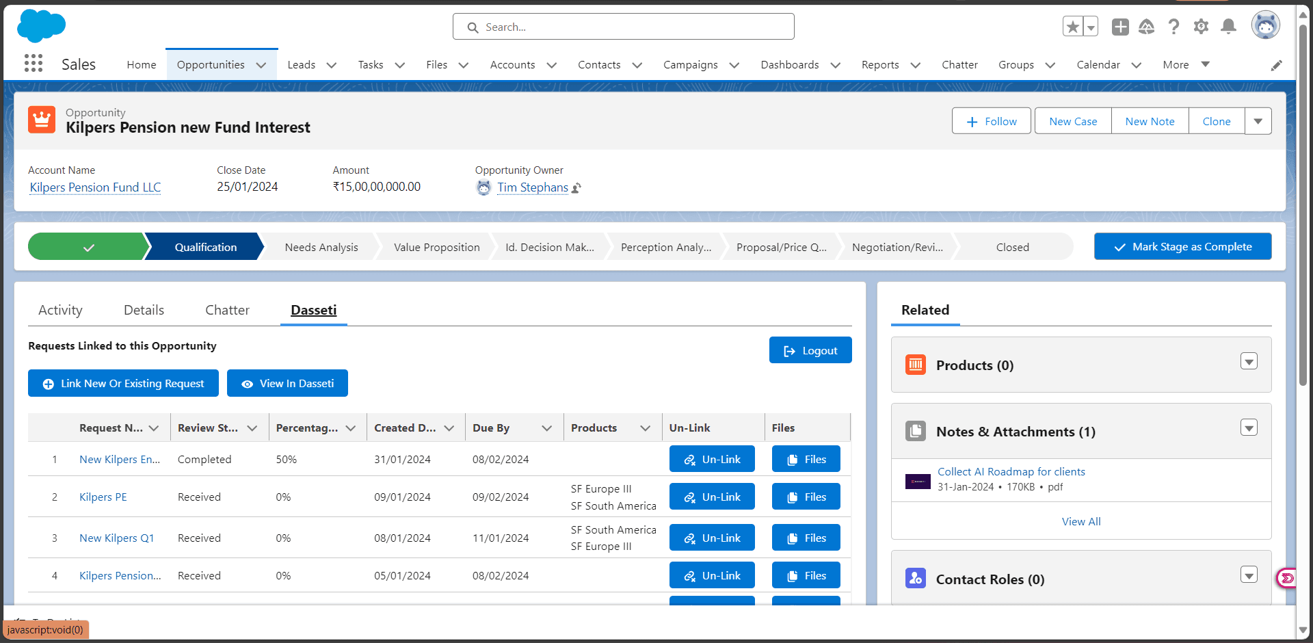
Task: Click Link New Or Existing Request
Action: (x=123, y=383)
